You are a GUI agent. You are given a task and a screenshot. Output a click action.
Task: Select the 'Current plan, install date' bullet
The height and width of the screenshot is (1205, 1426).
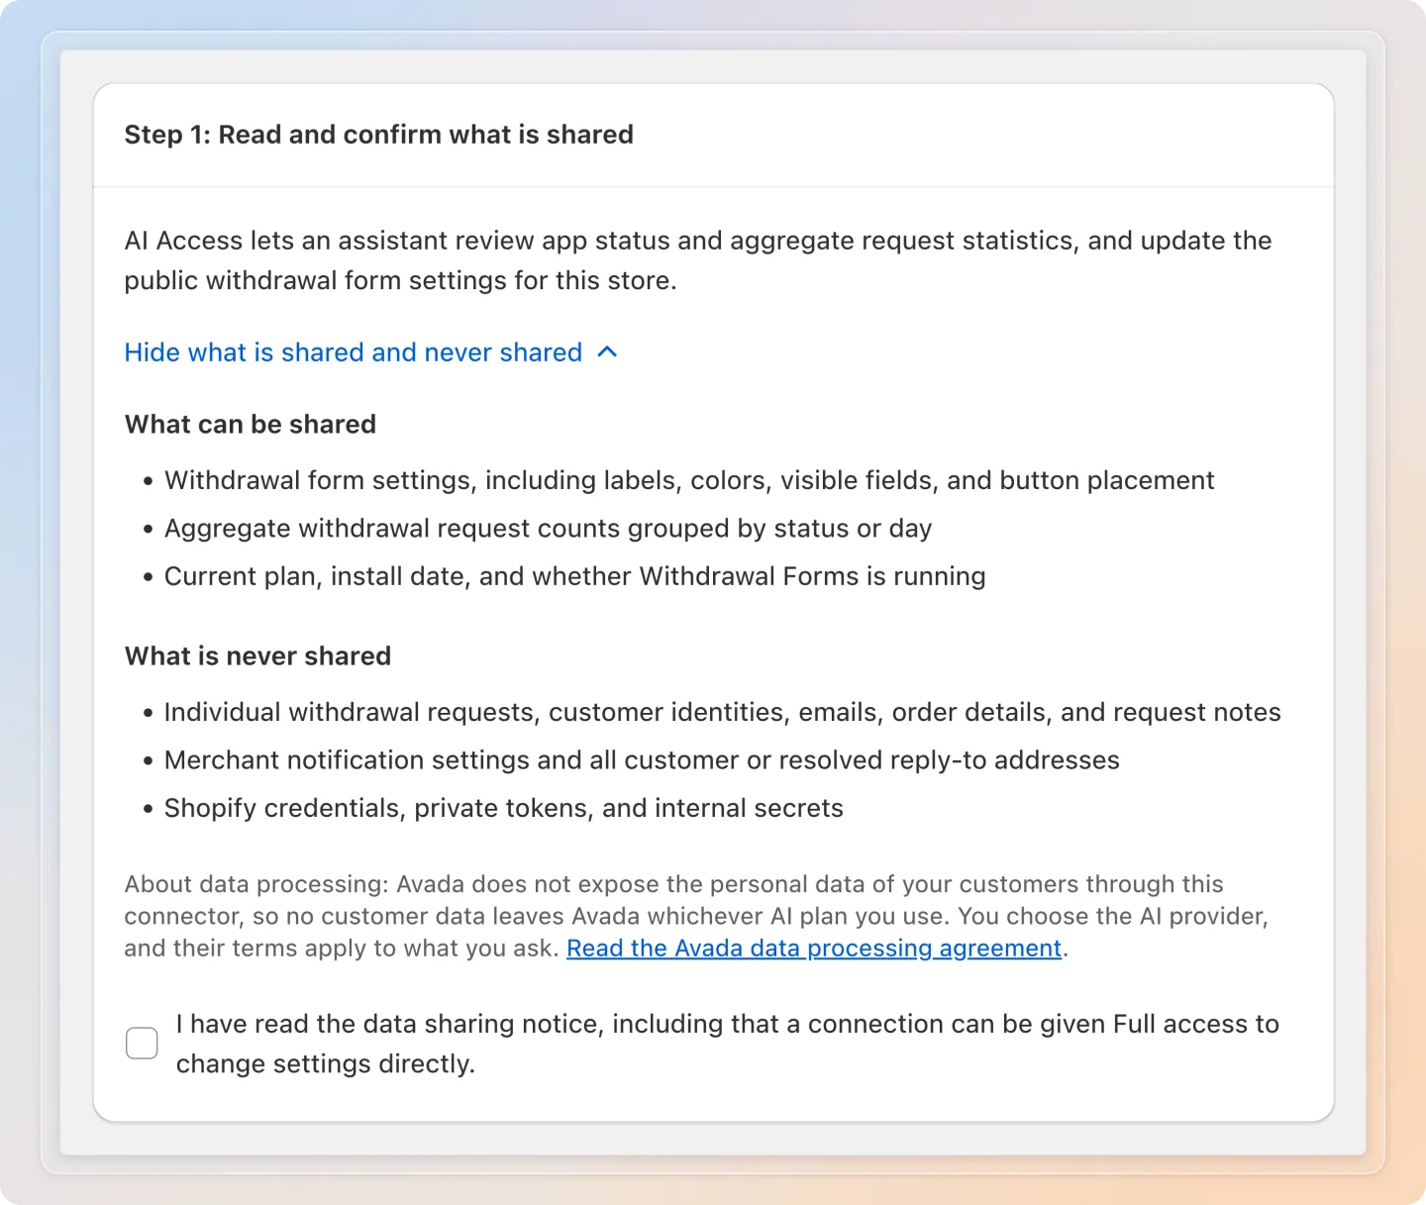click(x=574, y=576)
